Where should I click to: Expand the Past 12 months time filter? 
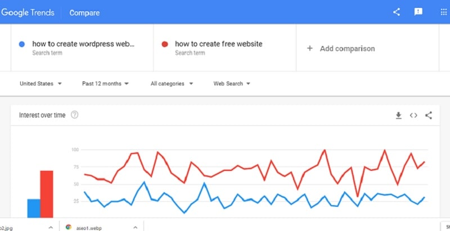click(105, 84)
